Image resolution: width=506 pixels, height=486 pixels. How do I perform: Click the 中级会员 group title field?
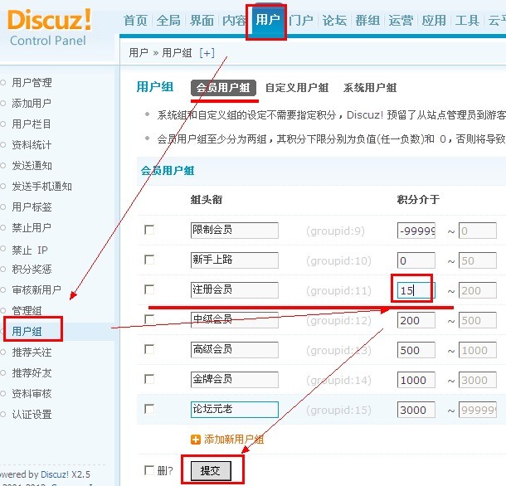(x=234, y=320)
